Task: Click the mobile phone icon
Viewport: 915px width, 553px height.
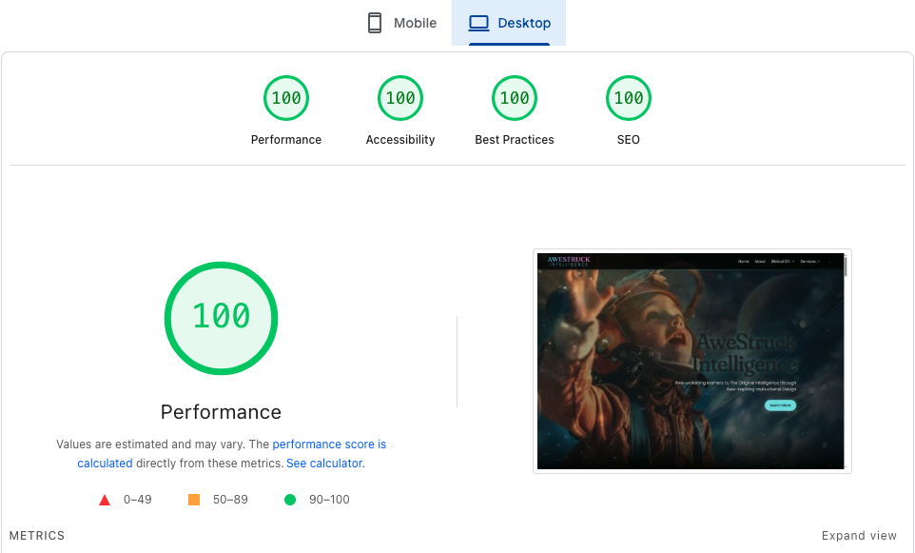Action: [x=375, y=23]
